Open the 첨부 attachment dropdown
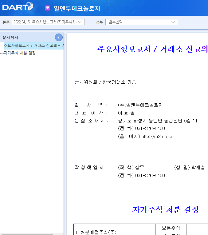Image resolution: width=208 pixels, height=235 pixels. click(x=142, y=22)
